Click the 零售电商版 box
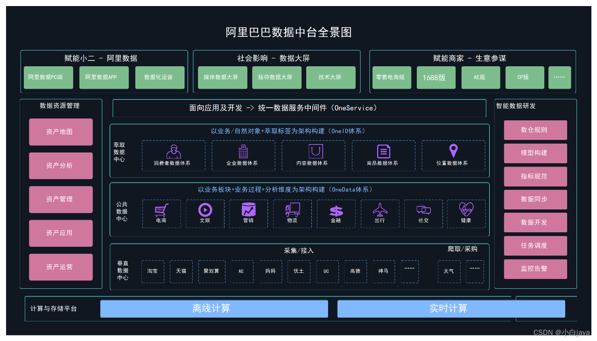 point(392,77)
